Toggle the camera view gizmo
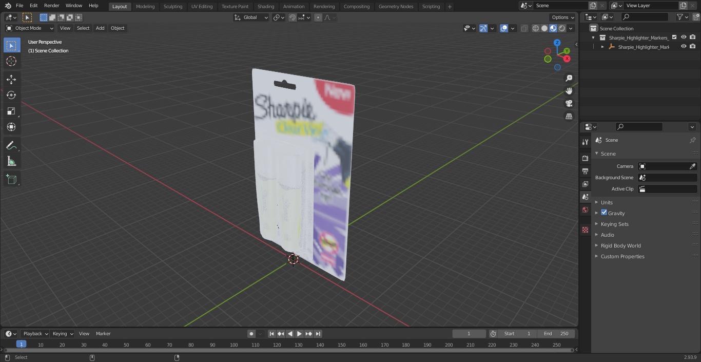The height and width of the screenshot is (362, 701). (x=569, y=104)
